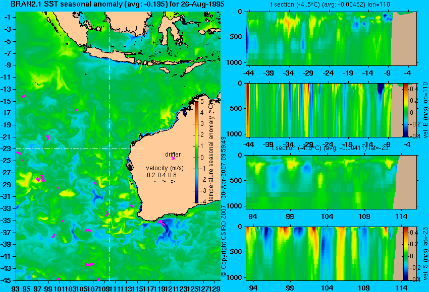Click the vel. S color bar
The width and height of the screenshot is (429, 292).
(406, 254)
